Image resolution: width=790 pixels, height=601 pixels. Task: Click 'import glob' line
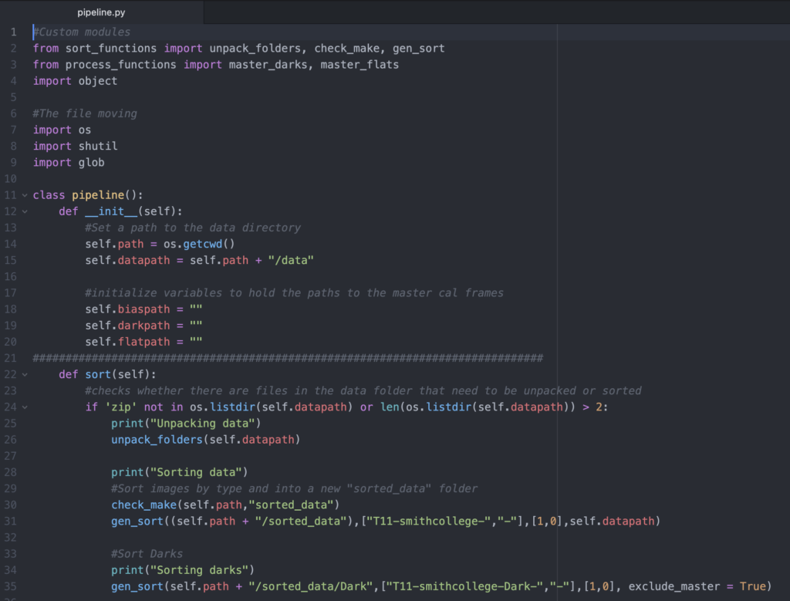pos(69,163)
